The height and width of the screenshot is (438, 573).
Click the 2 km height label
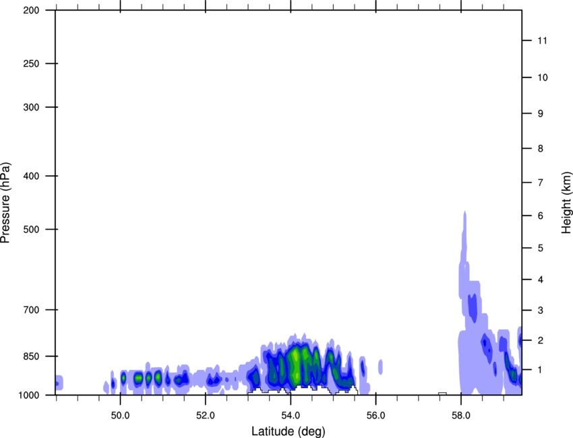click(541, 340)
